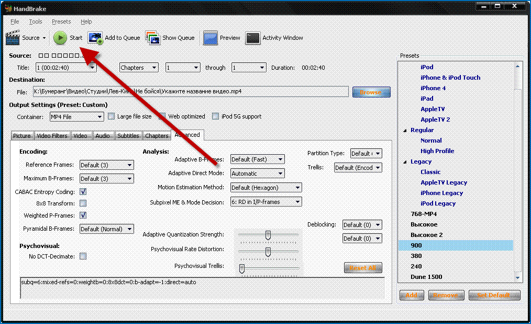531x324 pixels.
Task: Open Subpixel ME & Mode Decision dropdown
Action: coord(266,202)
